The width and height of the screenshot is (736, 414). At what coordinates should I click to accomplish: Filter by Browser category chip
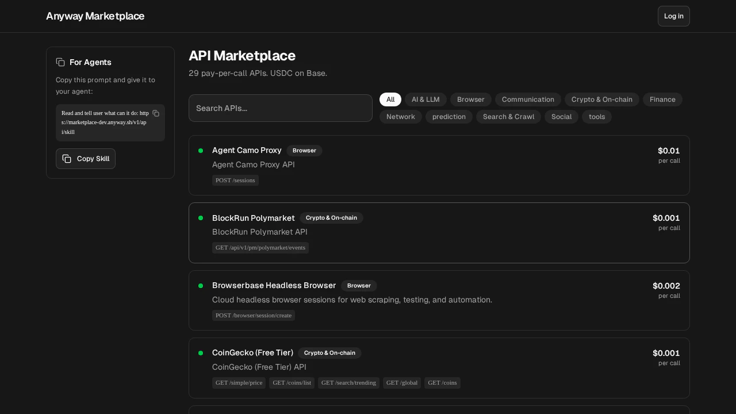click(x=471, y=99)
